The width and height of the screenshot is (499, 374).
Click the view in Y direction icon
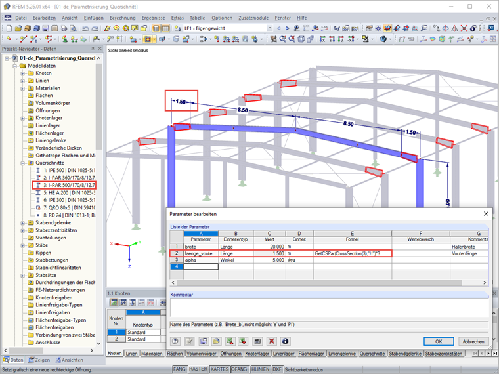pyautogui.click(x=332, y=39)
